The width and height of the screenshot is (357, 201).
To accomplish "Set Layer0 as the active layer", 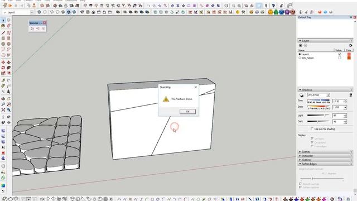I will (300, 55).
